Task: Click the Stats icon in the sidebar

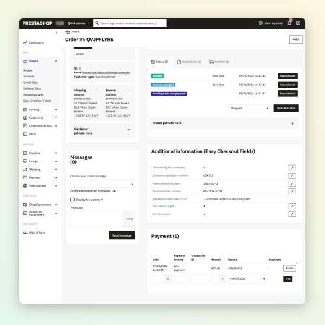Action: [x=25, y=134]
